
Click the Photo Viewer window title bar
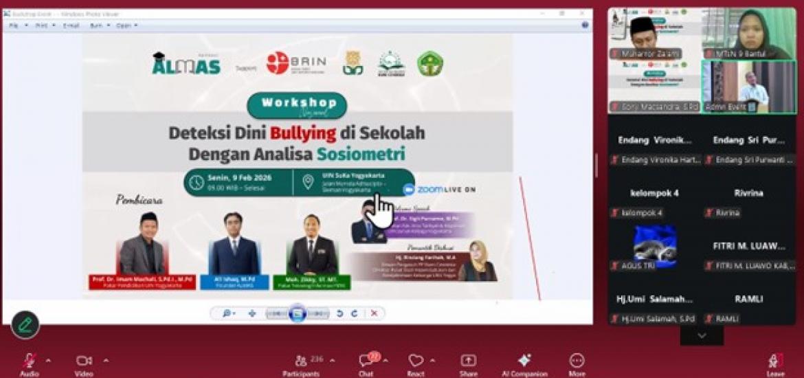tap(298, 13)
